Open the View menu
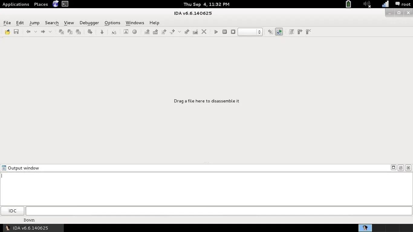This screenshot has width=413, height=232. click(69, 23)
